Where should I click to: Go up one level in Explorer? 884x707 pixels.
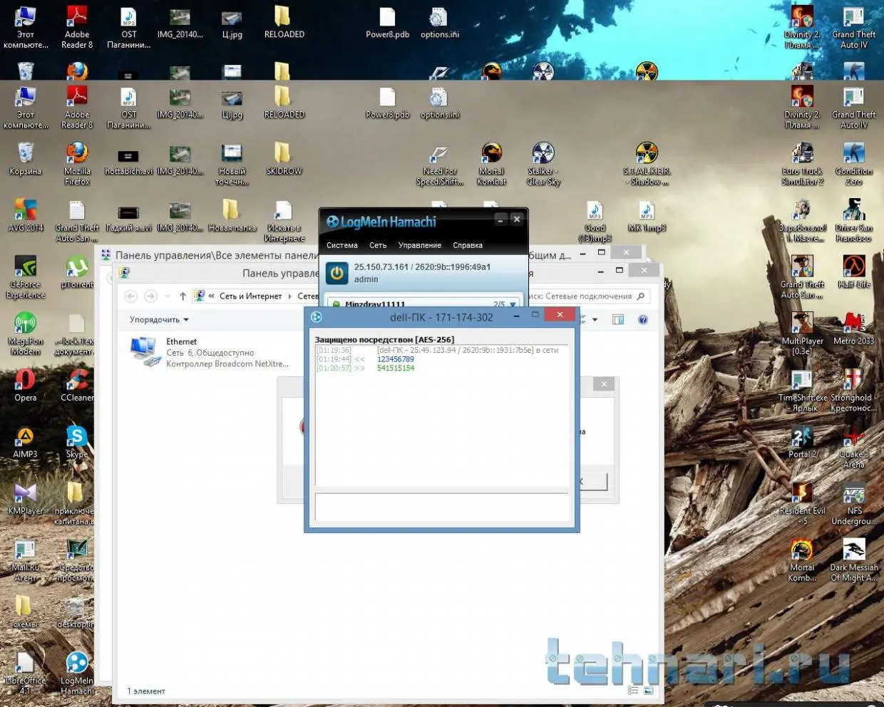[183, 296]
